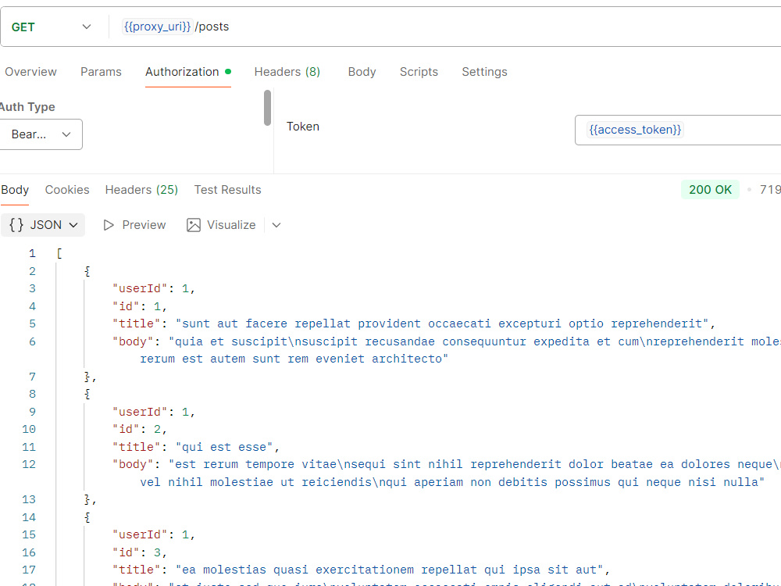Click line number 14 in the gutter
Screen dimensions: 781x586
pos(29,518)
